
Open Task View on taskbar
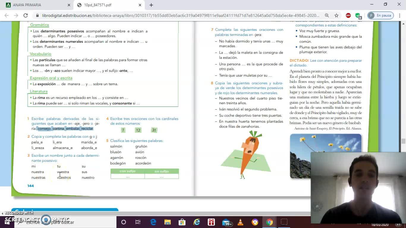138,222
